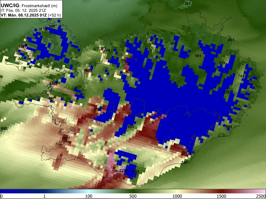Click the colour scale tick label '500'
266x199 pixels.
tap(133, 196)
